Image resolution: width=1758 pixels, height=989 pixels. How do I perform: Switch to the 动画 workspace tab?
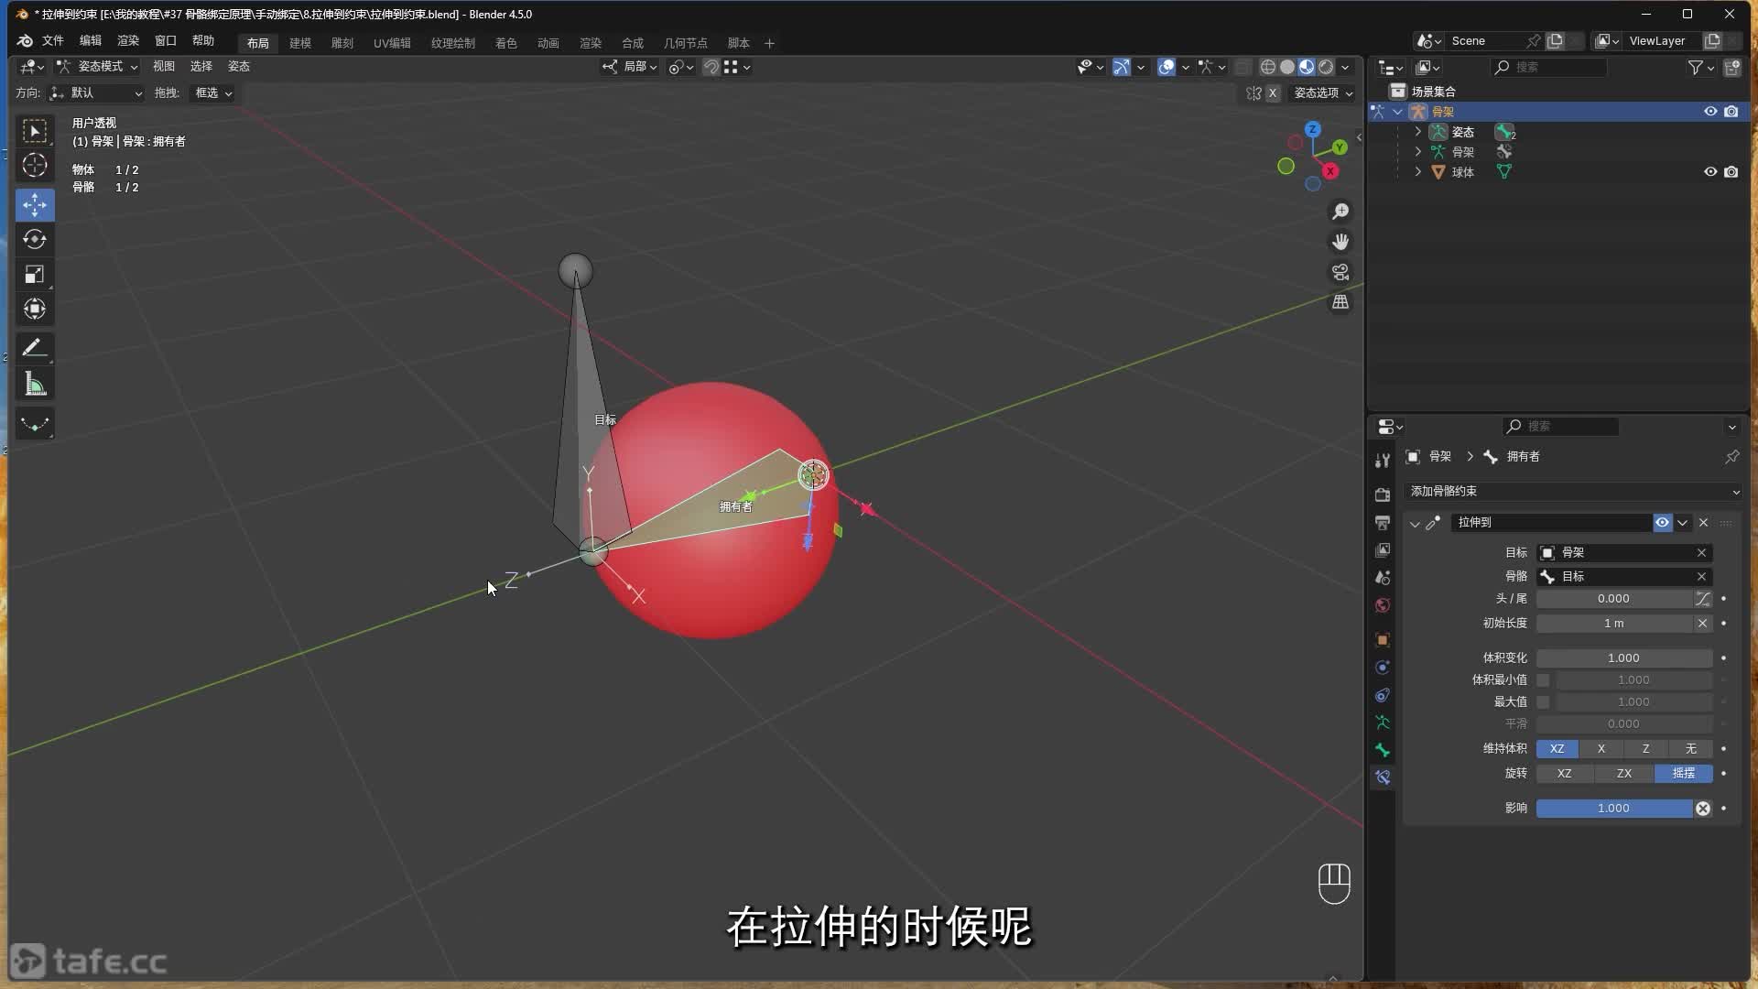548,43
